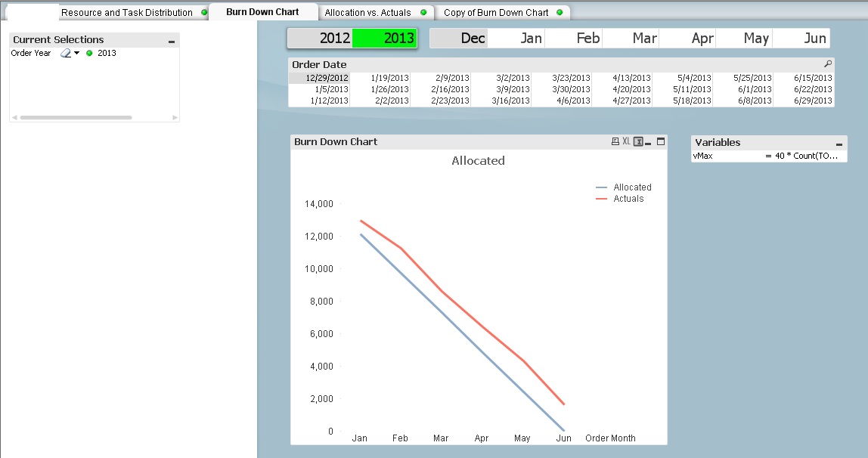
Task: Click the Allocated legend entry
Action: [x=624, y=187]
